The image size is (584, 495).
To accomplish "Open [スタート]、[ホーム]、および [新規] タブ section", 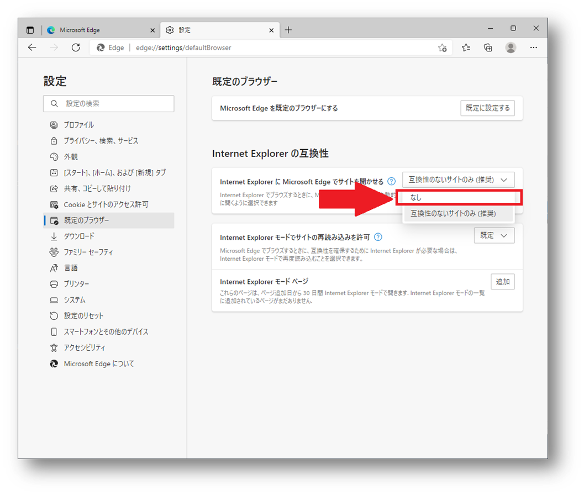I will tap(109, 172).
